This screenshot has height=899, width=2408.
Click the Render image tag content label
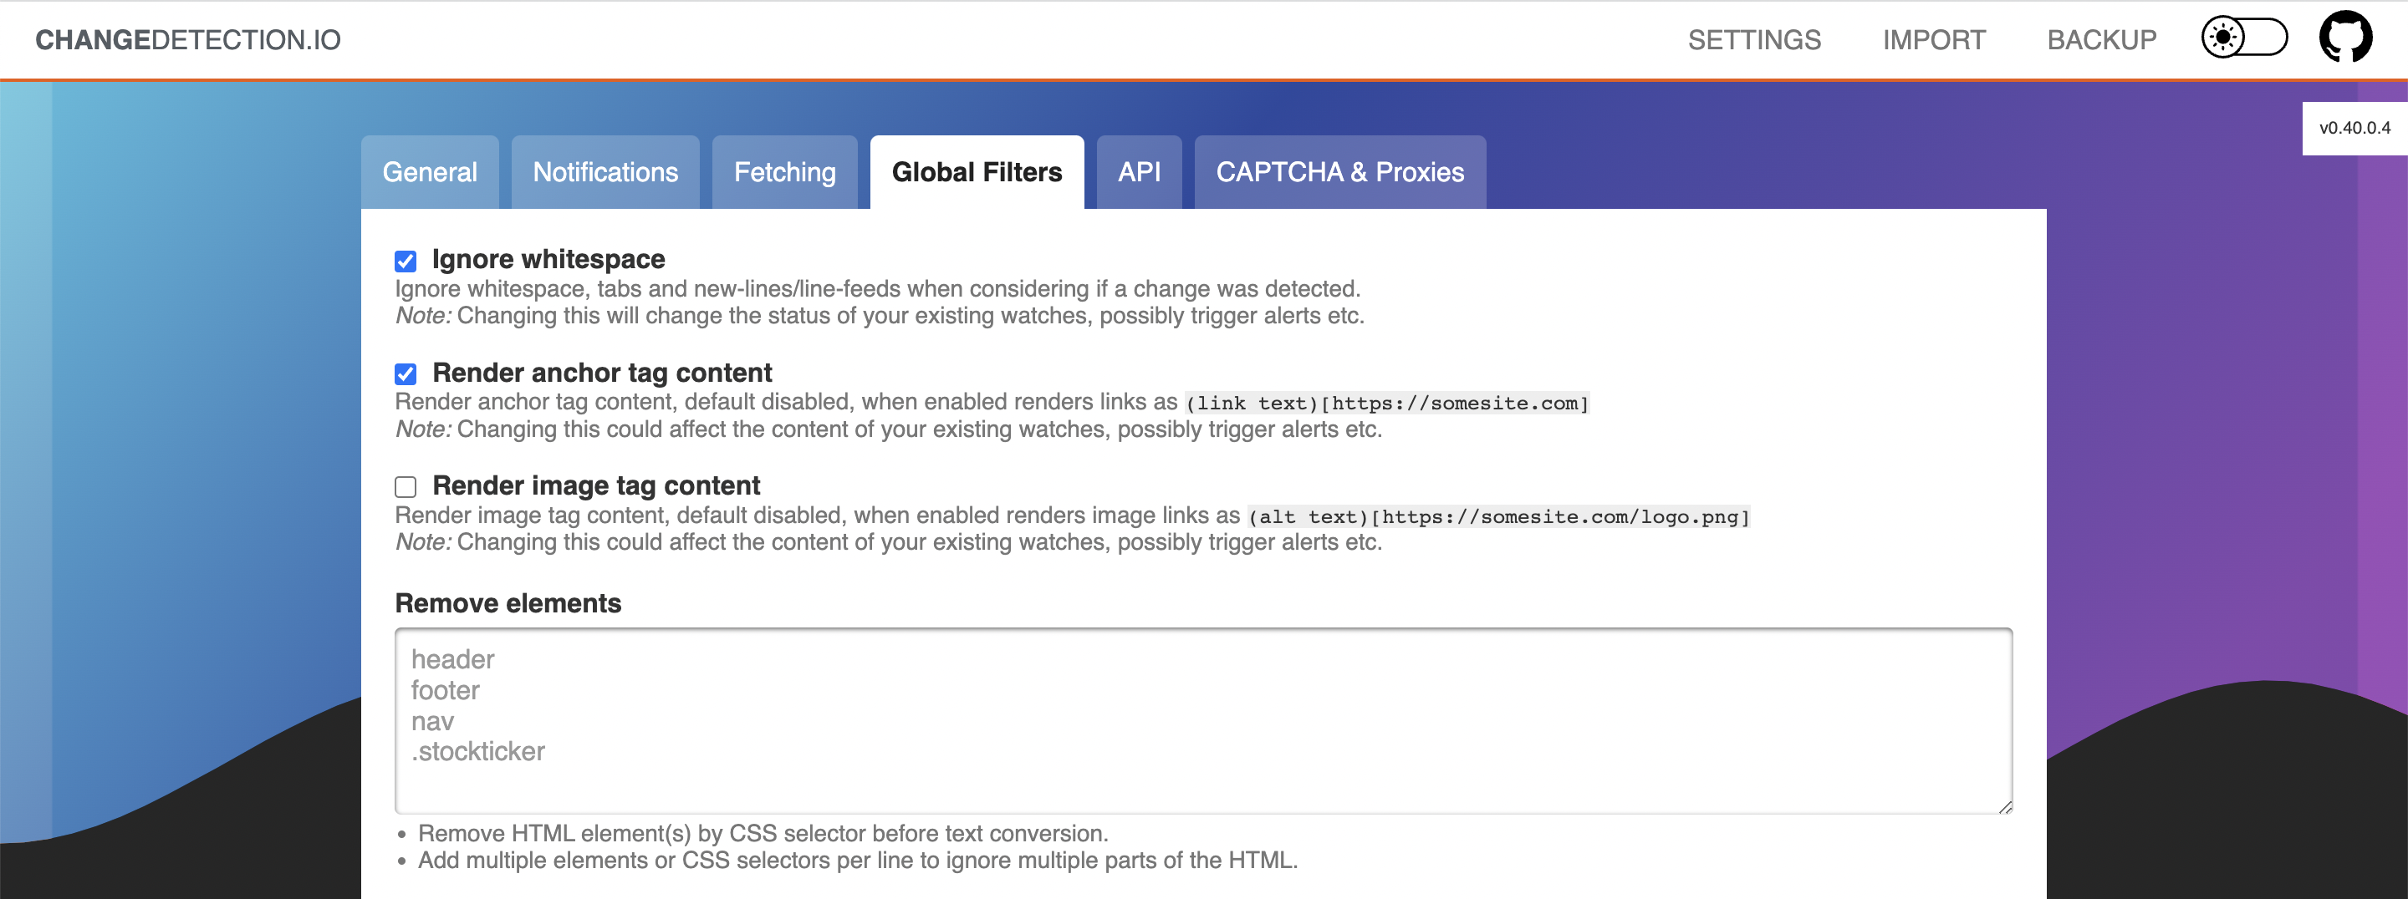(x=596, y=486)
